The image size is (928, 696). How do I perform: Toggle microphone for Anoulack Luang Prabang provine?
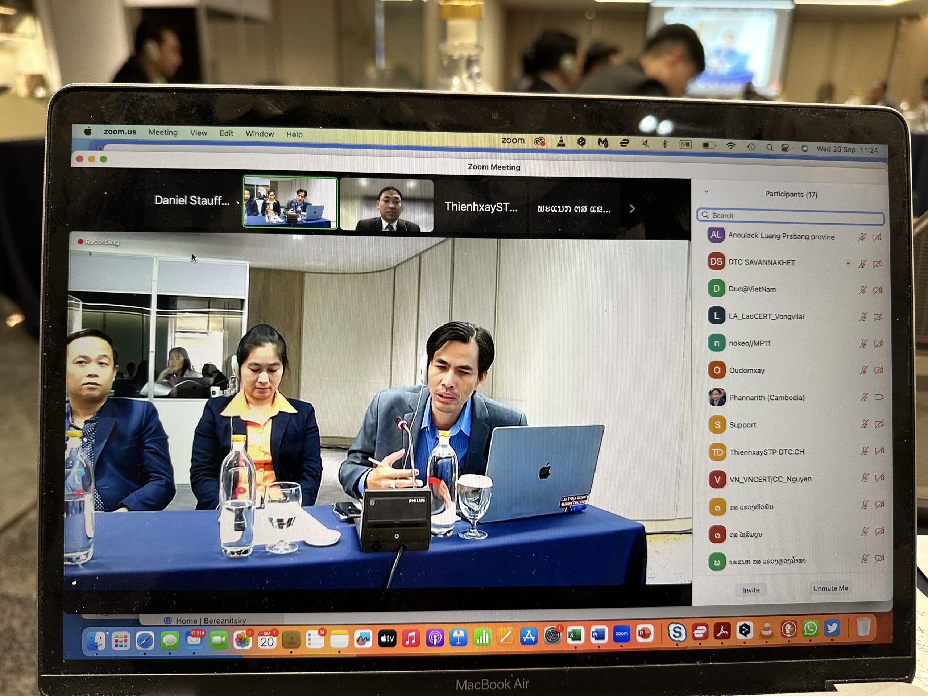pos(862,237)
